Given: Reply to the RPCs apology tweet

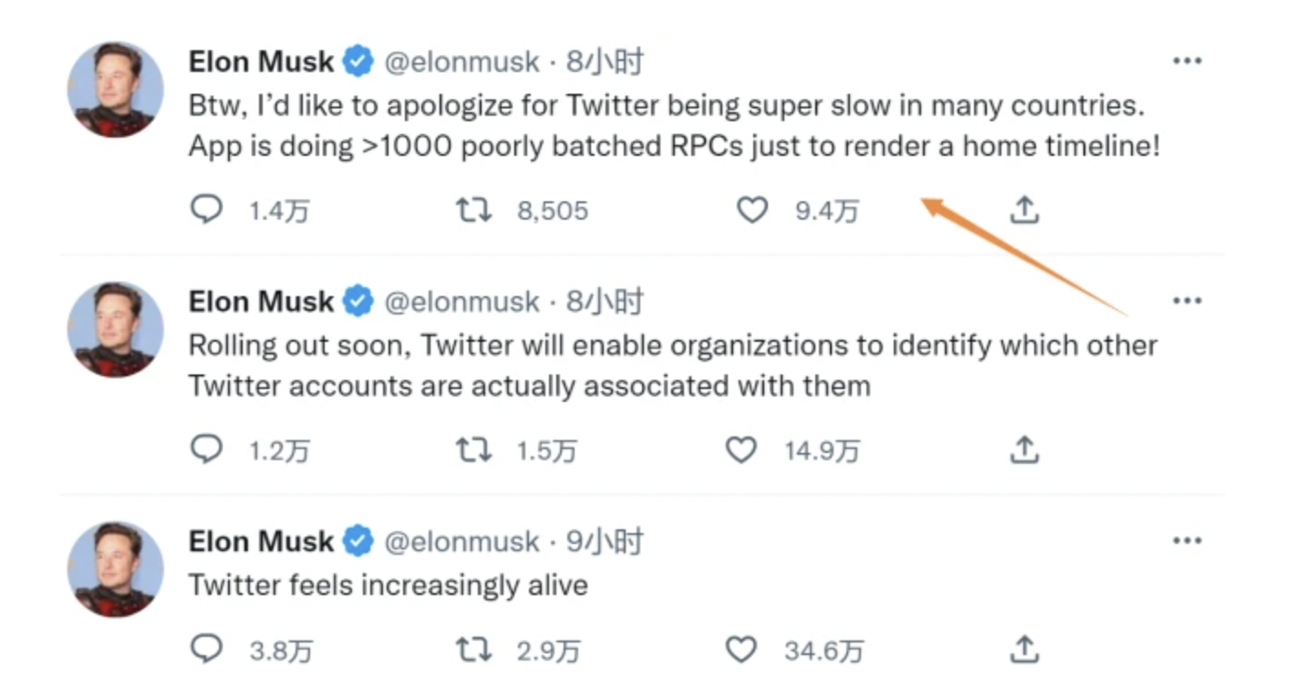Looking at the screenshot, I should (x=207, y=210).
